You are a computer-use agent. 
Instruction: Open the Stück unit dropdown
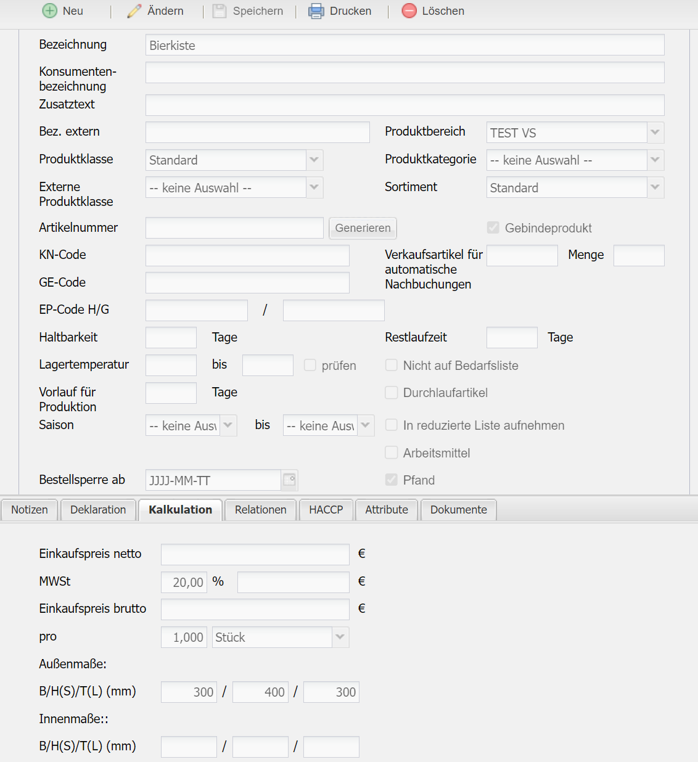pos(340,637)
